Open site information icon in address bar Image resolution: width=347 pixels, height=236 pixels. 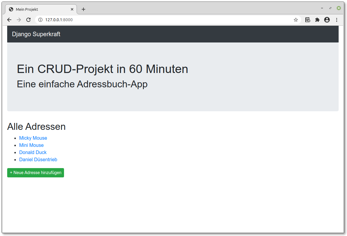pyautogui.click(x=40, y=20)
